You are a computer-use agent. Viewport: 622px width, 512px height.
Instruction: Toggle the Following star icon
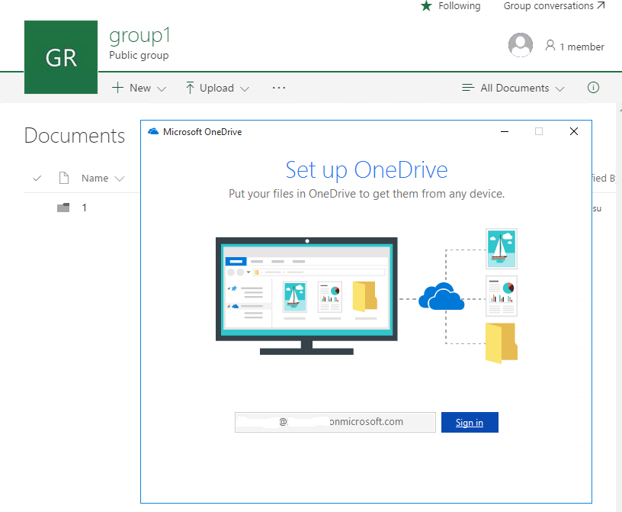[426, 6]
